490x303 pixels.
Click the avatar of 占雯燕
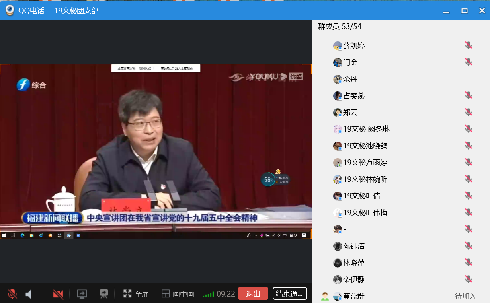click(x=338, y=96)
